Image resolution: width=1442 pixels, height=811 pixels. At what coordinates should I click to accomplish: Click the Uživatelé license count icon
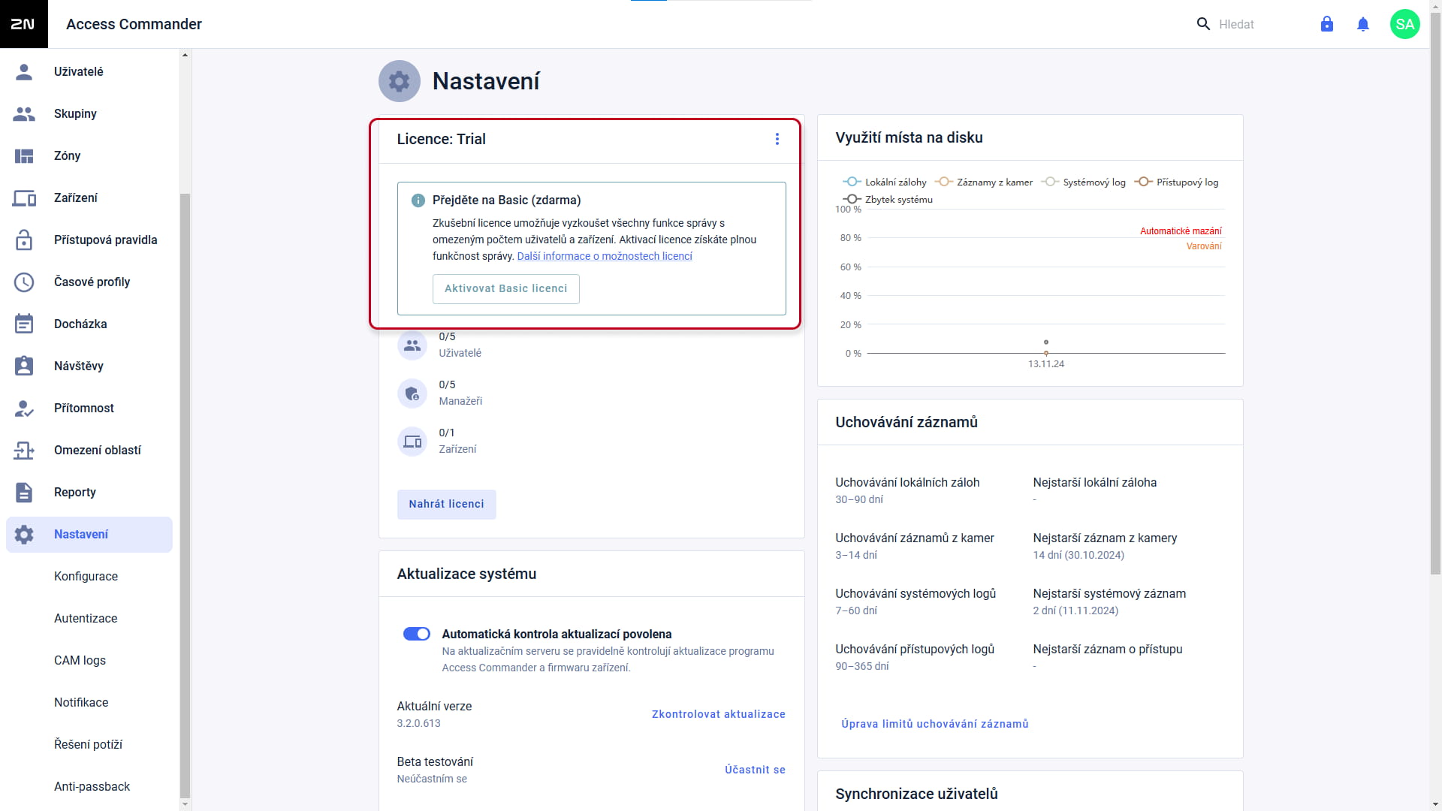point(412,345)
